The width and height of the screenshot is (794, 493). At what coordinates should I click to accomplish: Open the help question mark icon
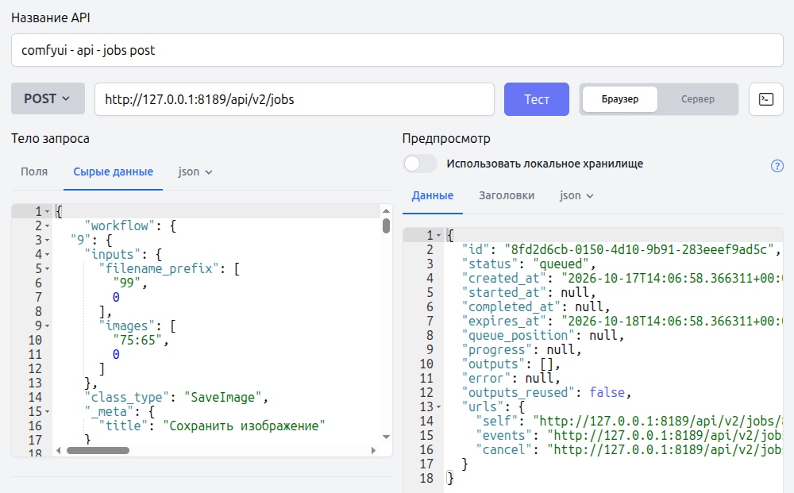tap(777, 166)
